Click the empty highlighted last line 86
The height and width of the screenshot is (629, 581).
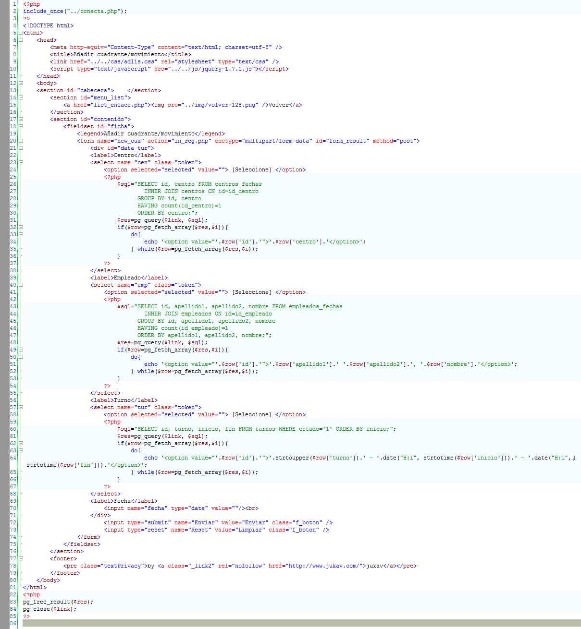coord(302,623)
